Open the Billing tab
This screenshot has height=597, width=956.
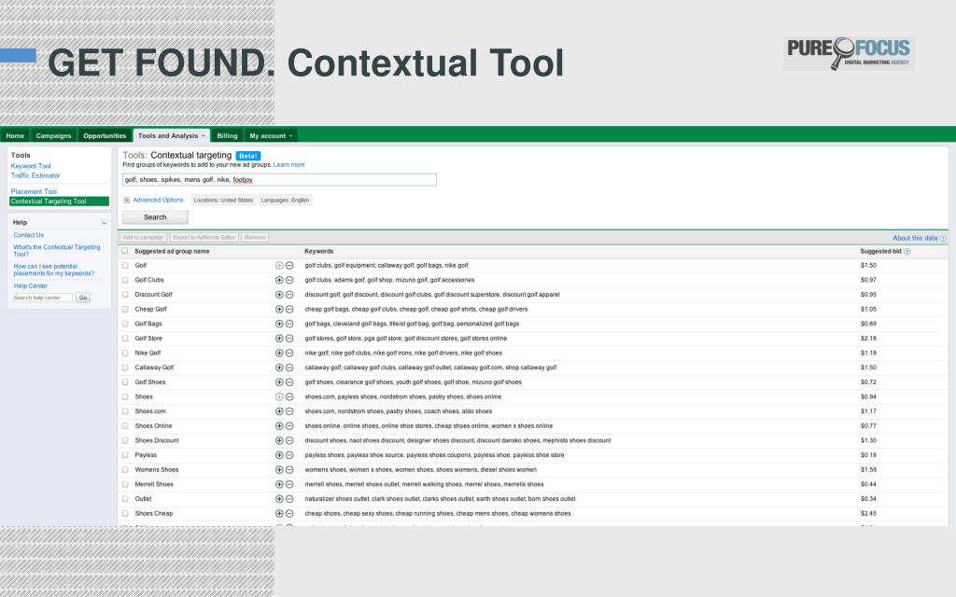tap(227, 136)
